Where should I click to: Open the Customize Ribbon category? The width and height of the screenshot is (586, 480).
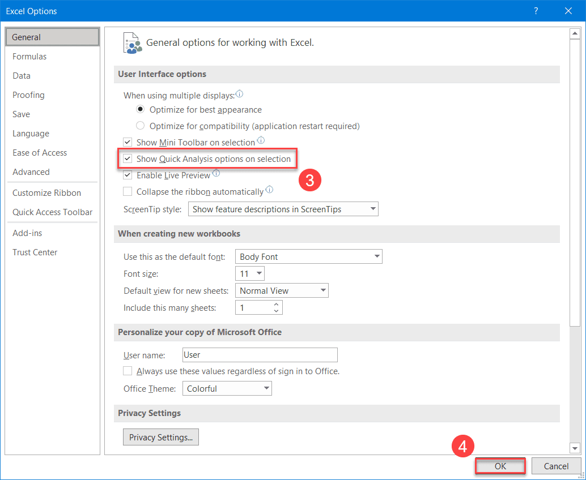coord(46,193)
